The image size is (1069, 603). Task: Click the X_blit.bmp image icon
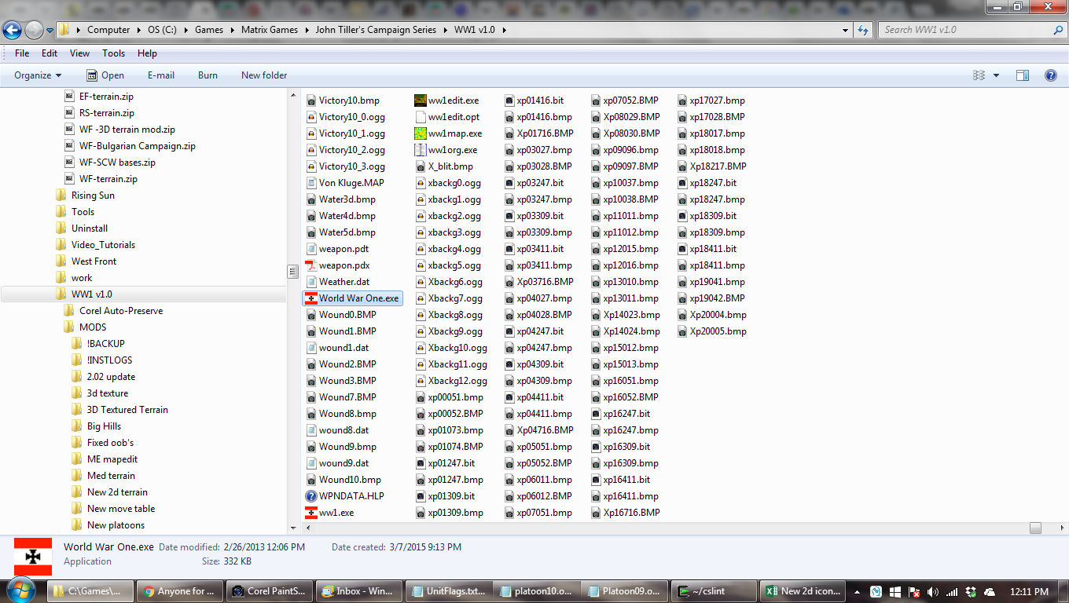click(421, 166)
